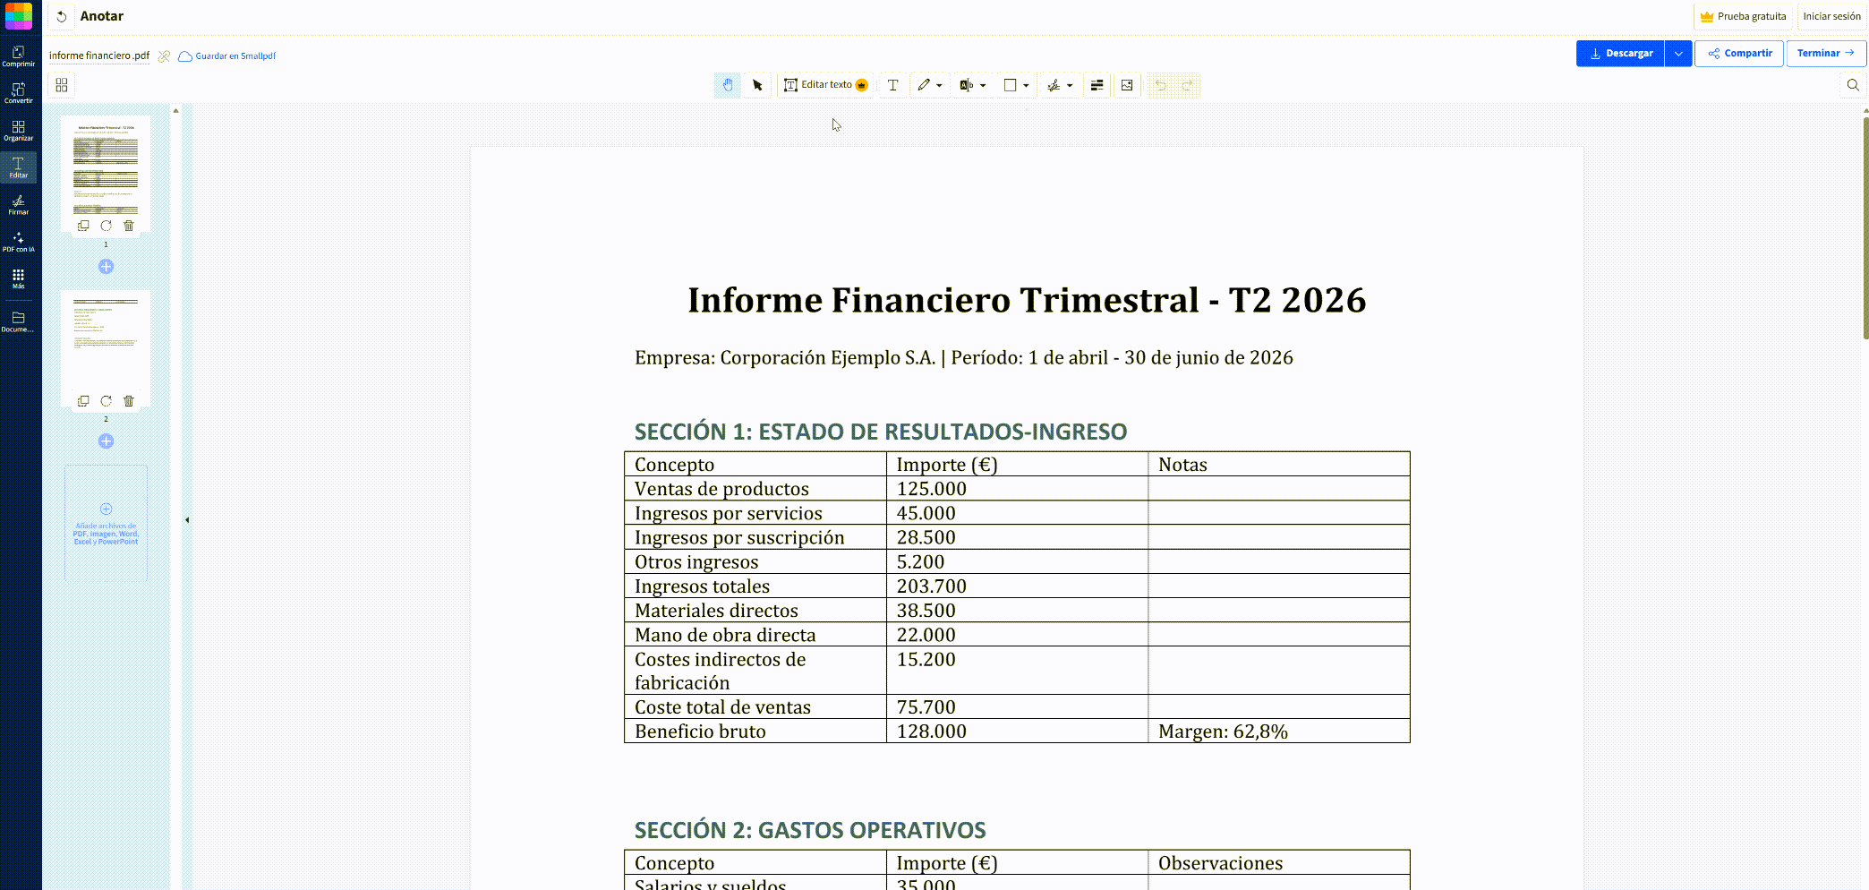The width and height of the screenshot is (1869, 890).
Task: Collapse the thumbnail panel with side arrow
Action: pos(187,519)
